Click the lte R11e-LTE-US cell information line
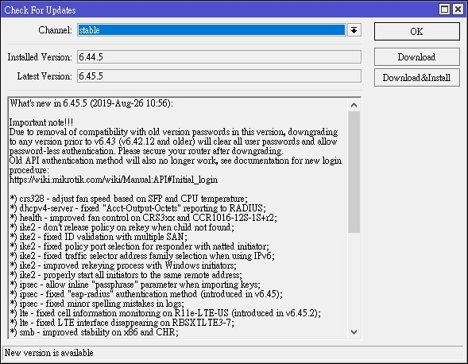 (165, 313)
